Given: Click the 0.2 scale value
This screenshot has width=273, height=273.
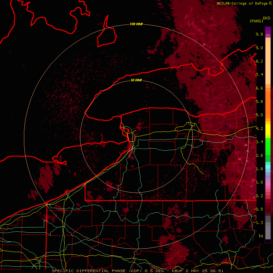Looking at the screenshot, I should [259, 196].
